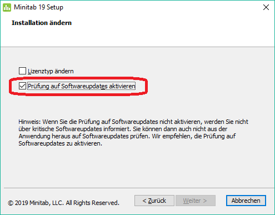This screenshot has height=215, width=275.
Task: Go back with the Zurück button
Action: [x=154, y=201]
